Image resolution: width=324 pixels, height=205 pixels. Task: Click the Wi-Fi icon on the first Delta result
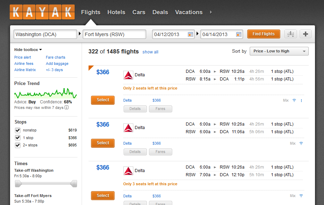294,101
